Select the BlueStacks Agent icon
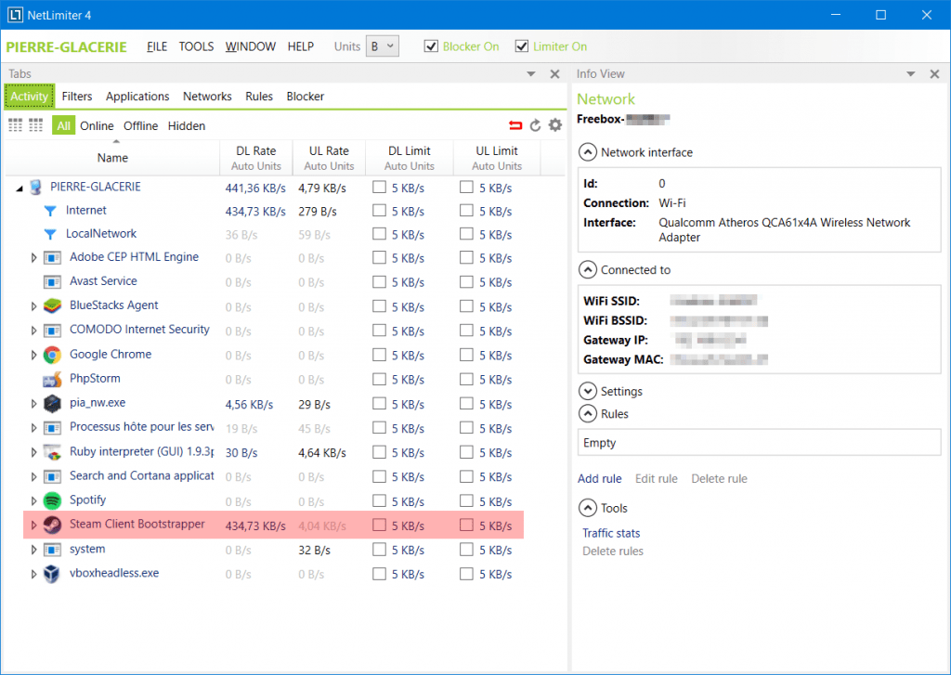 tap(52, 306)
